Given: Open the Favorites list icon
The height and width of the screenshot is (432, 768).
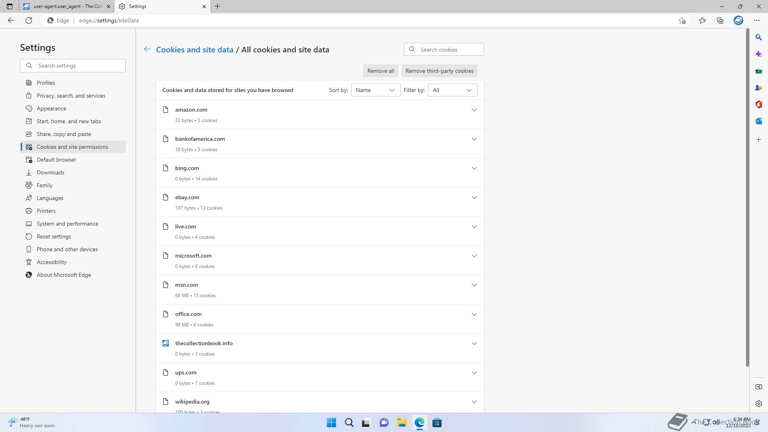Looking at the screenshot, I should click(x=702, y=20).
